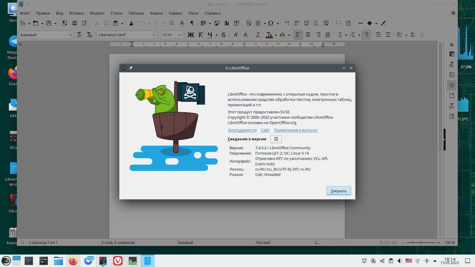Expand the font color dropdown arrow

276,35
